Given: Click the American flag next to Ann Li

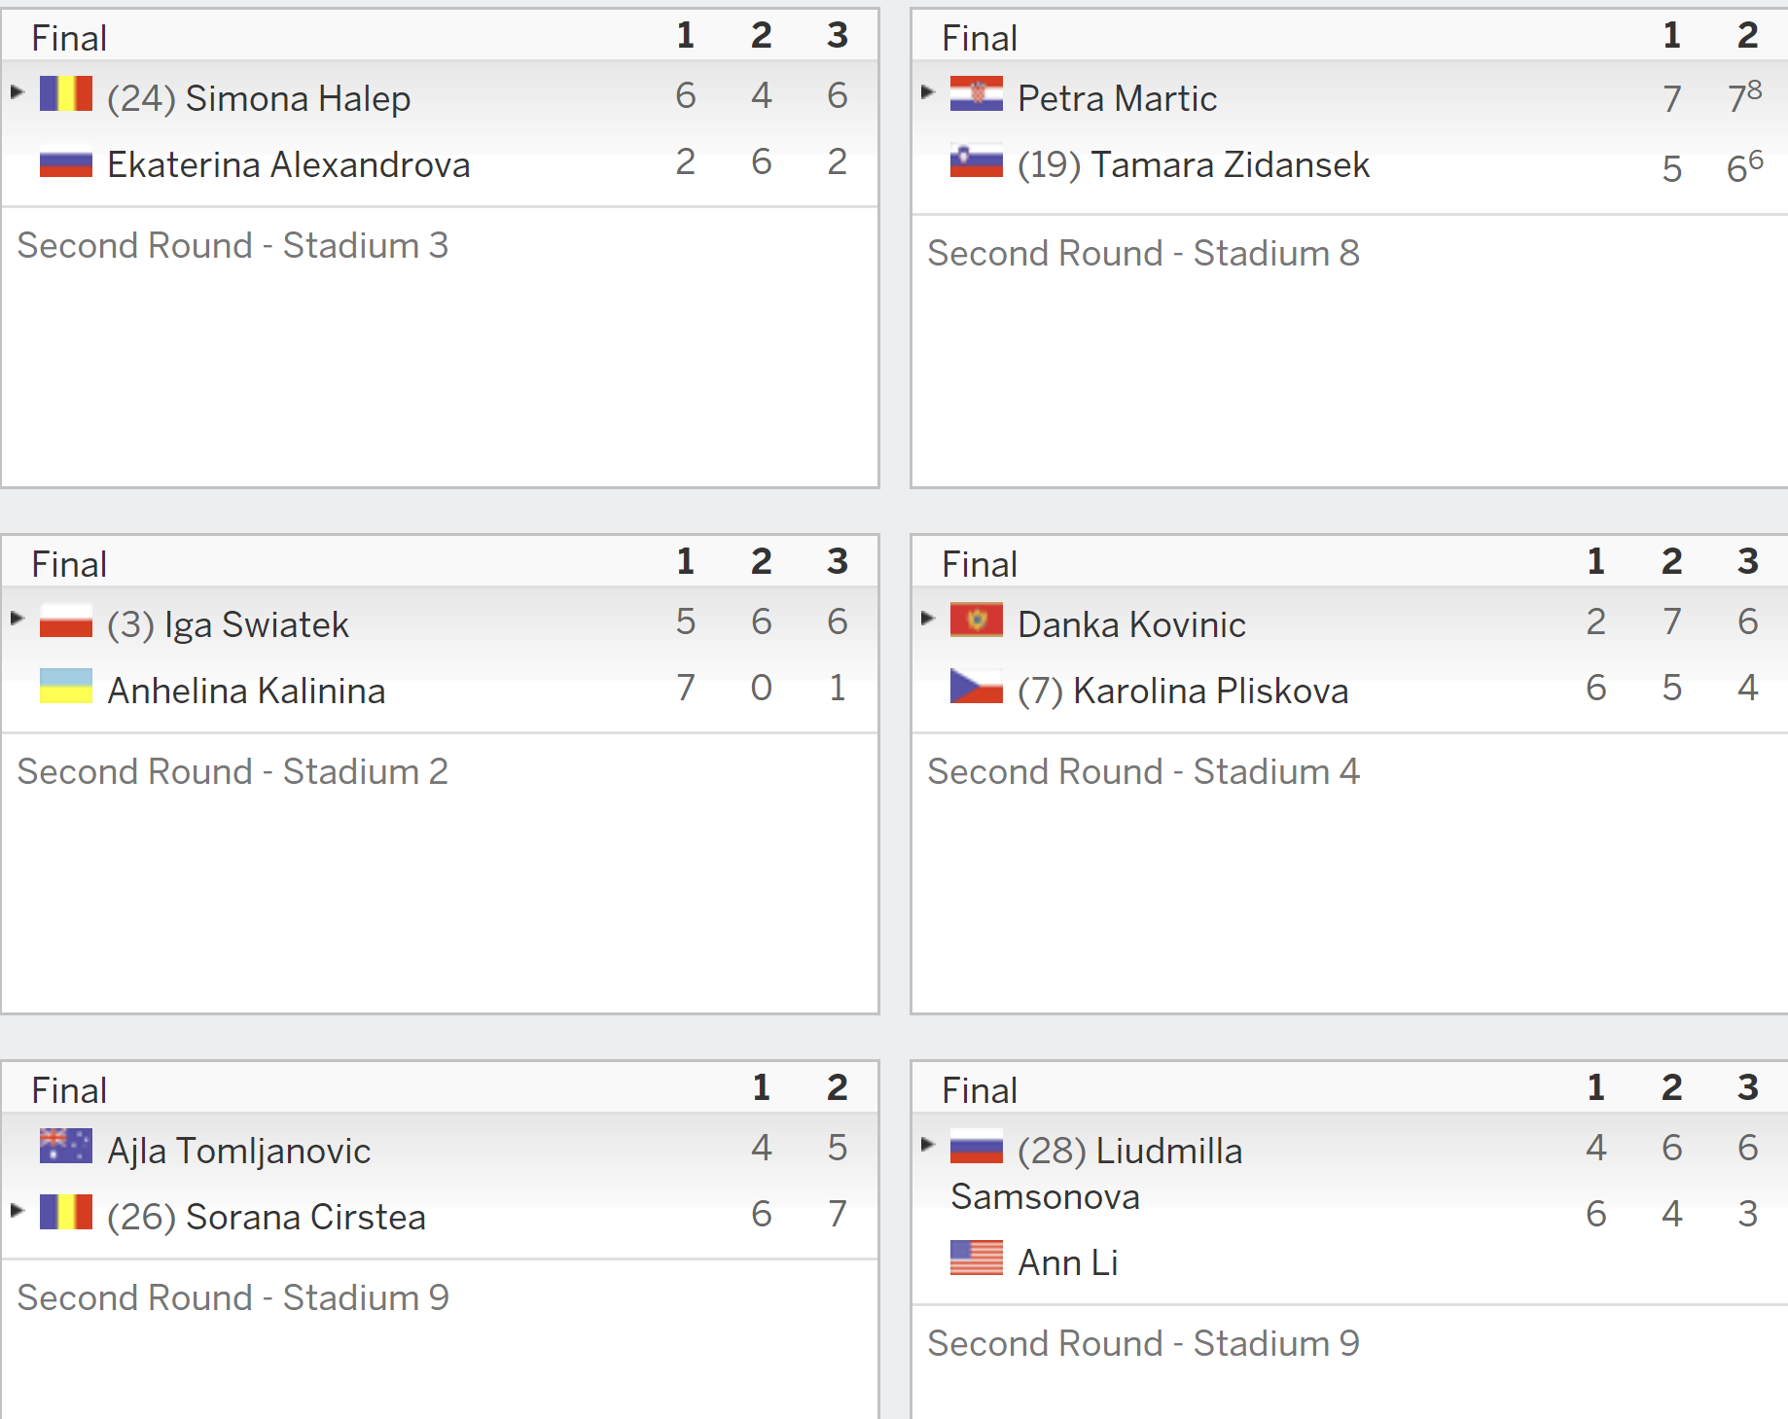Looking at the screenshot, I should [x=977, y=1259].
